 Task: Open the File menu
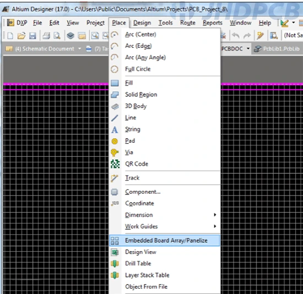pos(37,23)
